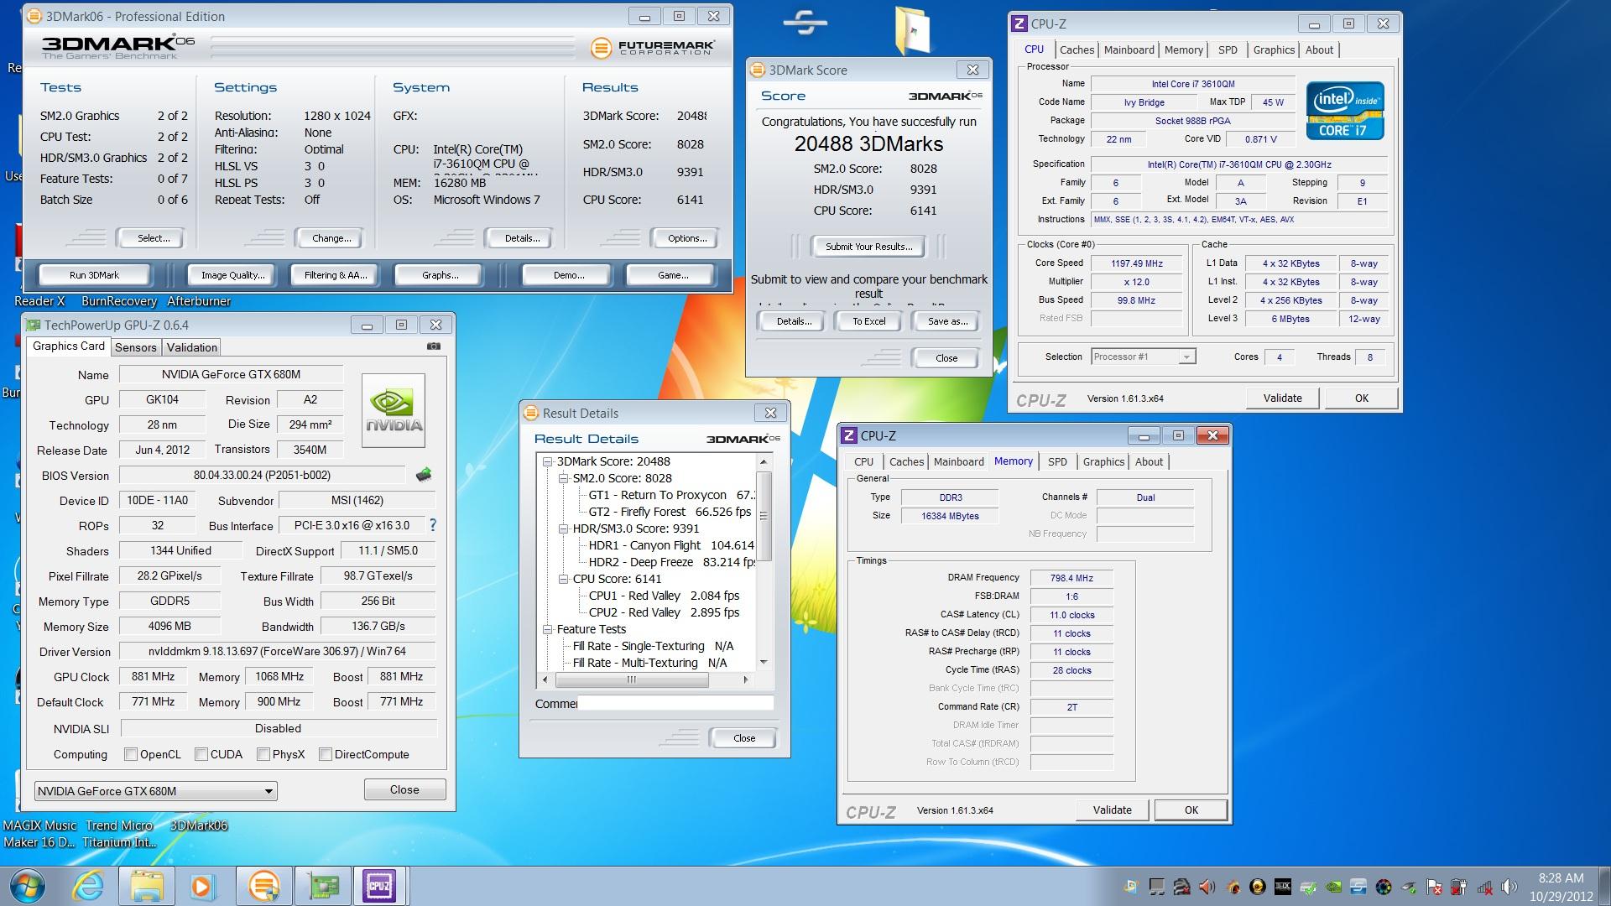1611x906 pixels.
Task: Click the THX tray icon
Action: [x=1283, y=887]
